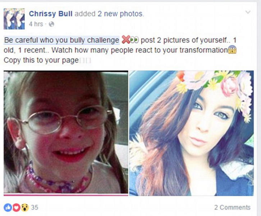Click the red cross mark emoji

tap(126, 40)
